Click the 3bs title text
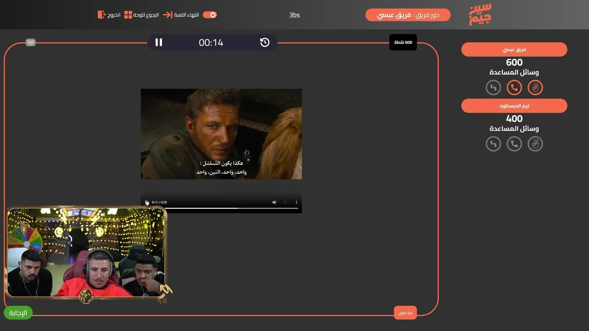This screenshot has width=589, height=331. coord(294,15)
